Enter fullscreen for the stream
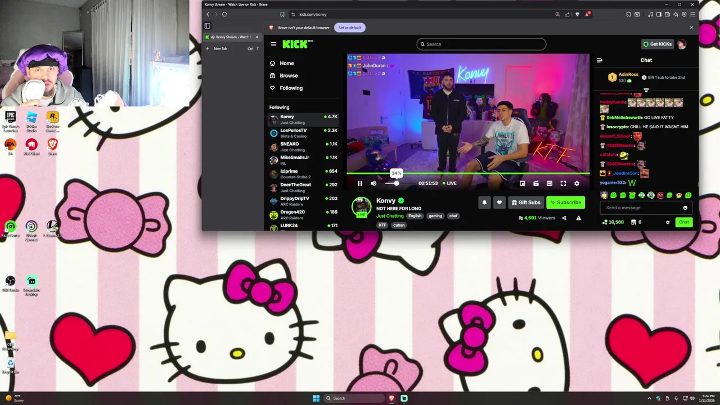720x405 pixels. point(563,183)
